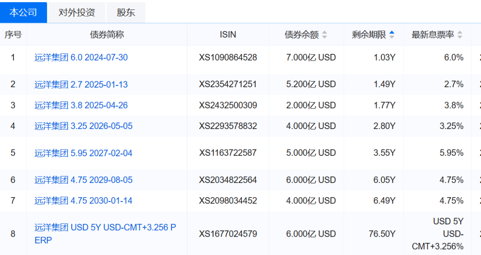The height and width of the screenshot is (255, 481).
Task: Sort by 最新息票率 using its sort arrows
Action: 460,35
